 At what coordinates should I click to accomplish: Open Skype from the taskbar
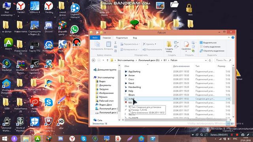83,138
